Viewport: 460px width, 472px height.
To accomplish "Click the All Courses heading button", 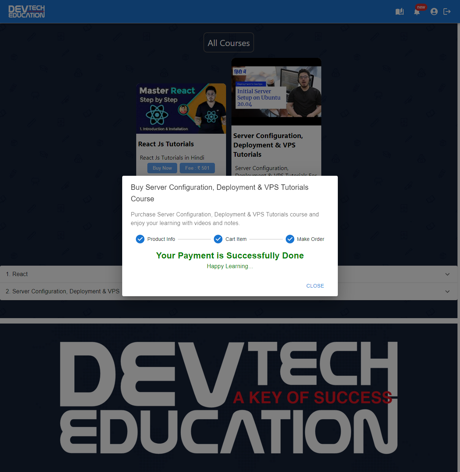I will 229,43.
